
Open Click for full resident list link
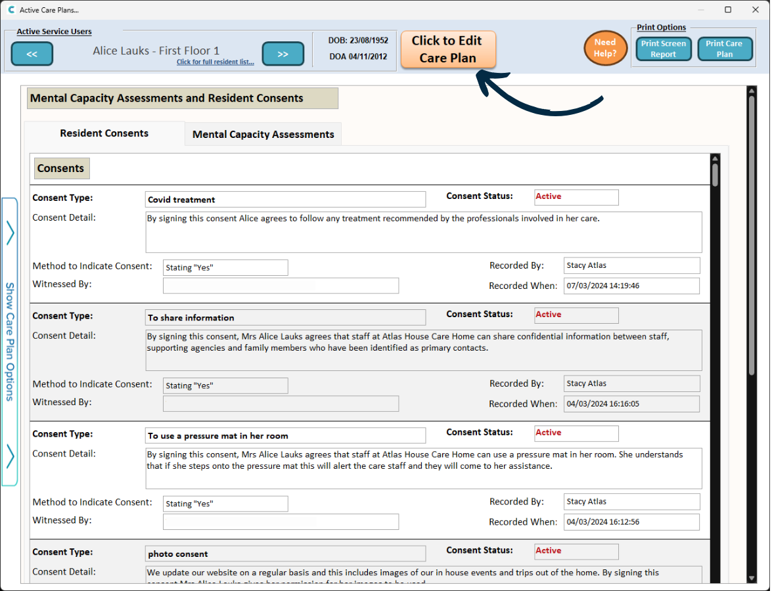[x=215, y=62]
